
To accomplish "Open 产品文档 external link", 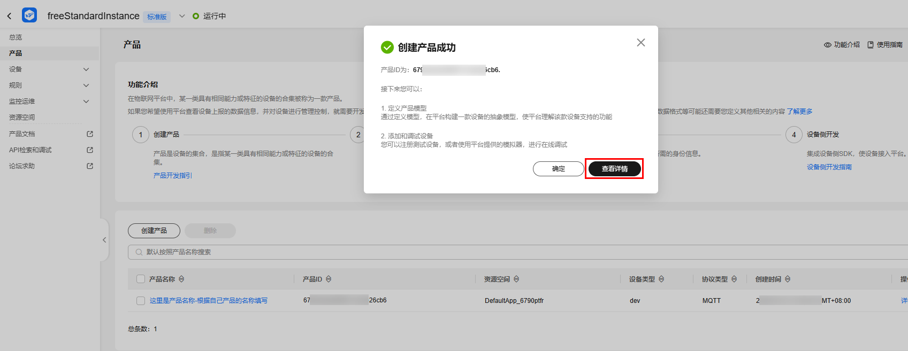I will coord(22,134).
